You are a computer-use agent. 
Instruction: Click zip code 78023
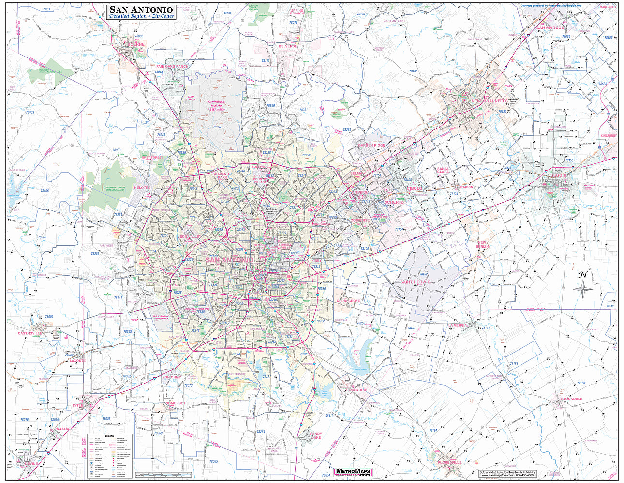(116, 150)
